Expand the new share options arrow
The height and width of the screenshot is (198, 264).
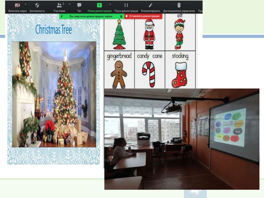(x=110, y=4)
